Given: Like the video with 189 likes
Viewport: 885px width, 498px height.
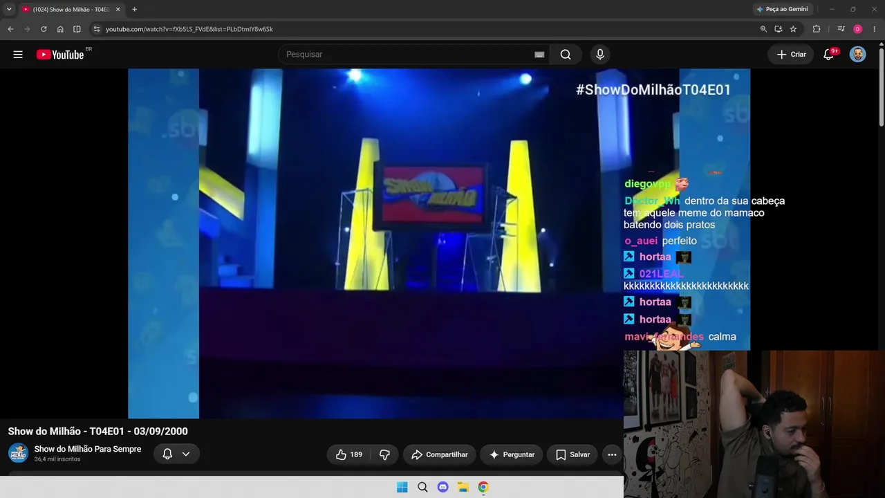Looking at the screenshot, I should [348, 454].
